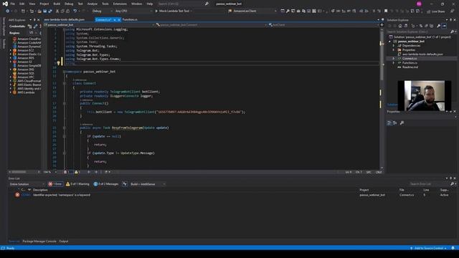Screen dimensions: 459x258
Task: Collapse the passos_webinar_bot project node
Action: pyautogui.click(x=389, y=42)
